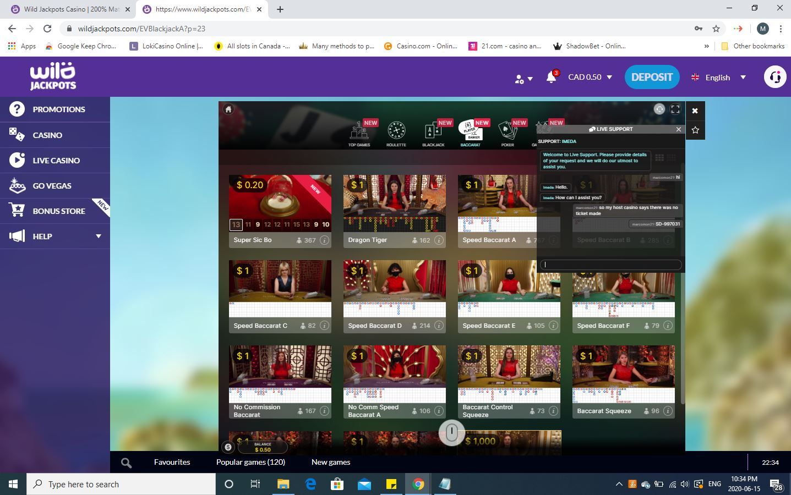Open the Google Keep bookmark
Screen dimensions: 791x495
pyautogui.click(x=81, y=46)
